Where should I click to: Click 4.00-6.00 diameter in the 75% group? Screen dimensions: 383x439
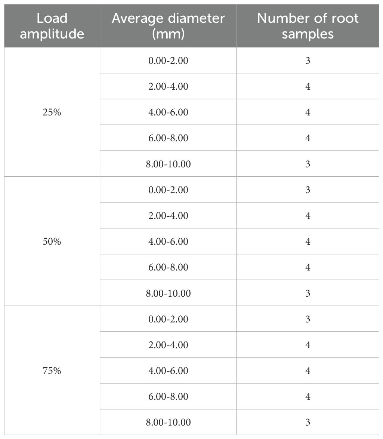tap(168, 371)
